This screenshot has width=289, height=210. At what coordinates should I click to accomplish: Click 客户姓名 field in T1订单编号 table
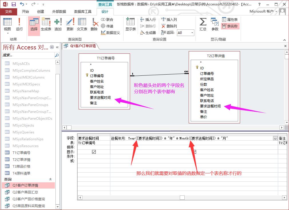[97, 81]
